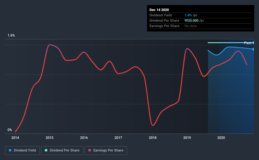
Task: Click the blue Dividend Yield legend dot
Action: coord(10,150)
